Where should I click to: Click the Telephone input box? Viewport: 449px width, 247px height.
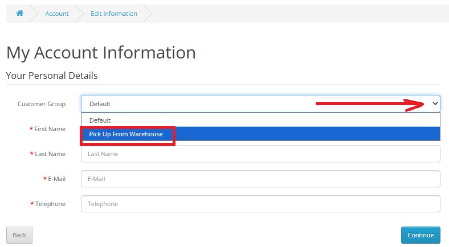pyautogui.click(x=260, y=204)
